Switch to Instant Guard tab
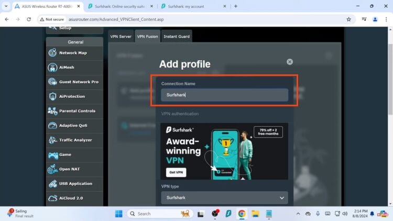393x221 pixels. [x=177, y=36]
